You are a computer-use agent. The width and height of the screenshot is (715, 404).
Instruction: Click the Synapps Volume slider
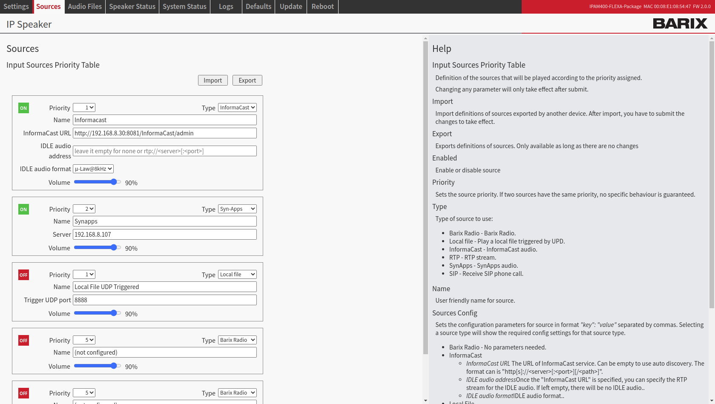click(97, 248)
